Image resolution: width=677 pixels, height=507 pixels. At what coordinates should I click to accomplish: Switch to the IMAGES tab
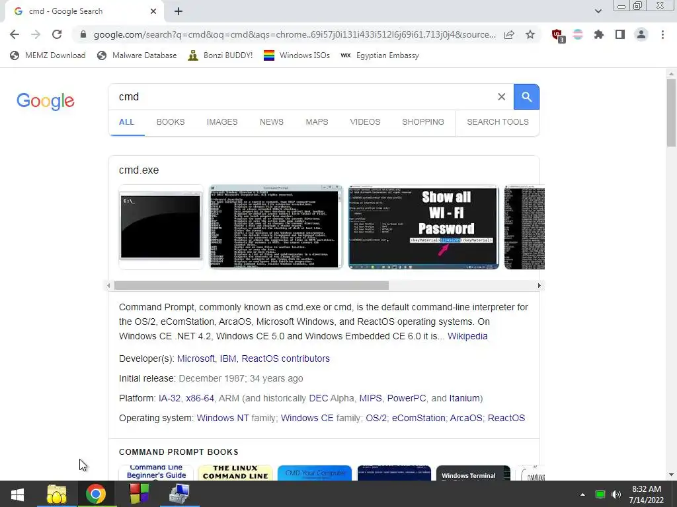pos(222,122)
